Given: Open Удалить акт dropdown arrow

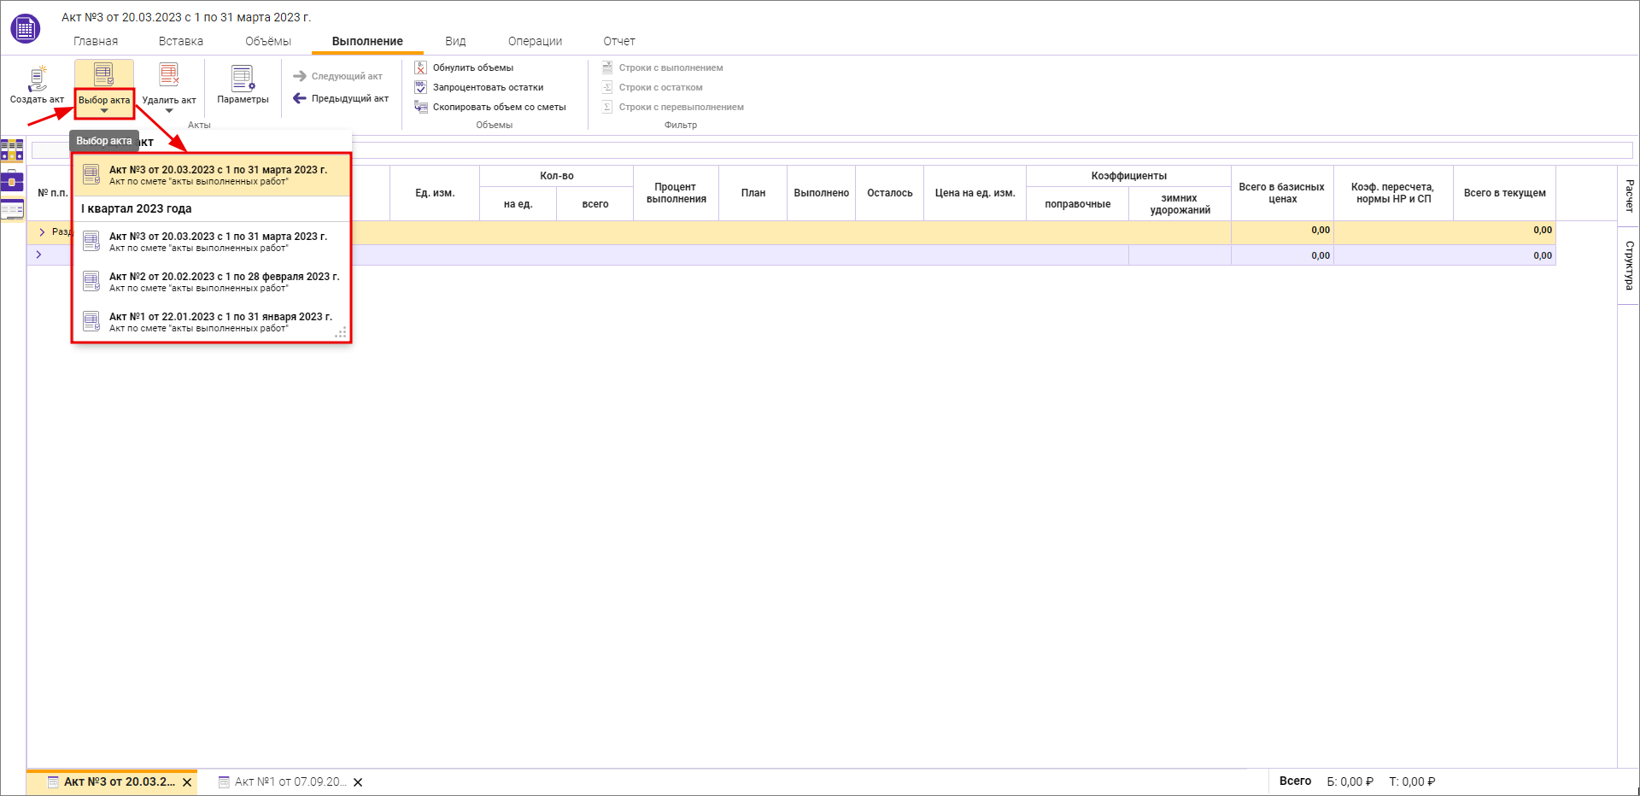Looking at the screenshot, I should (x=169, y=111).
